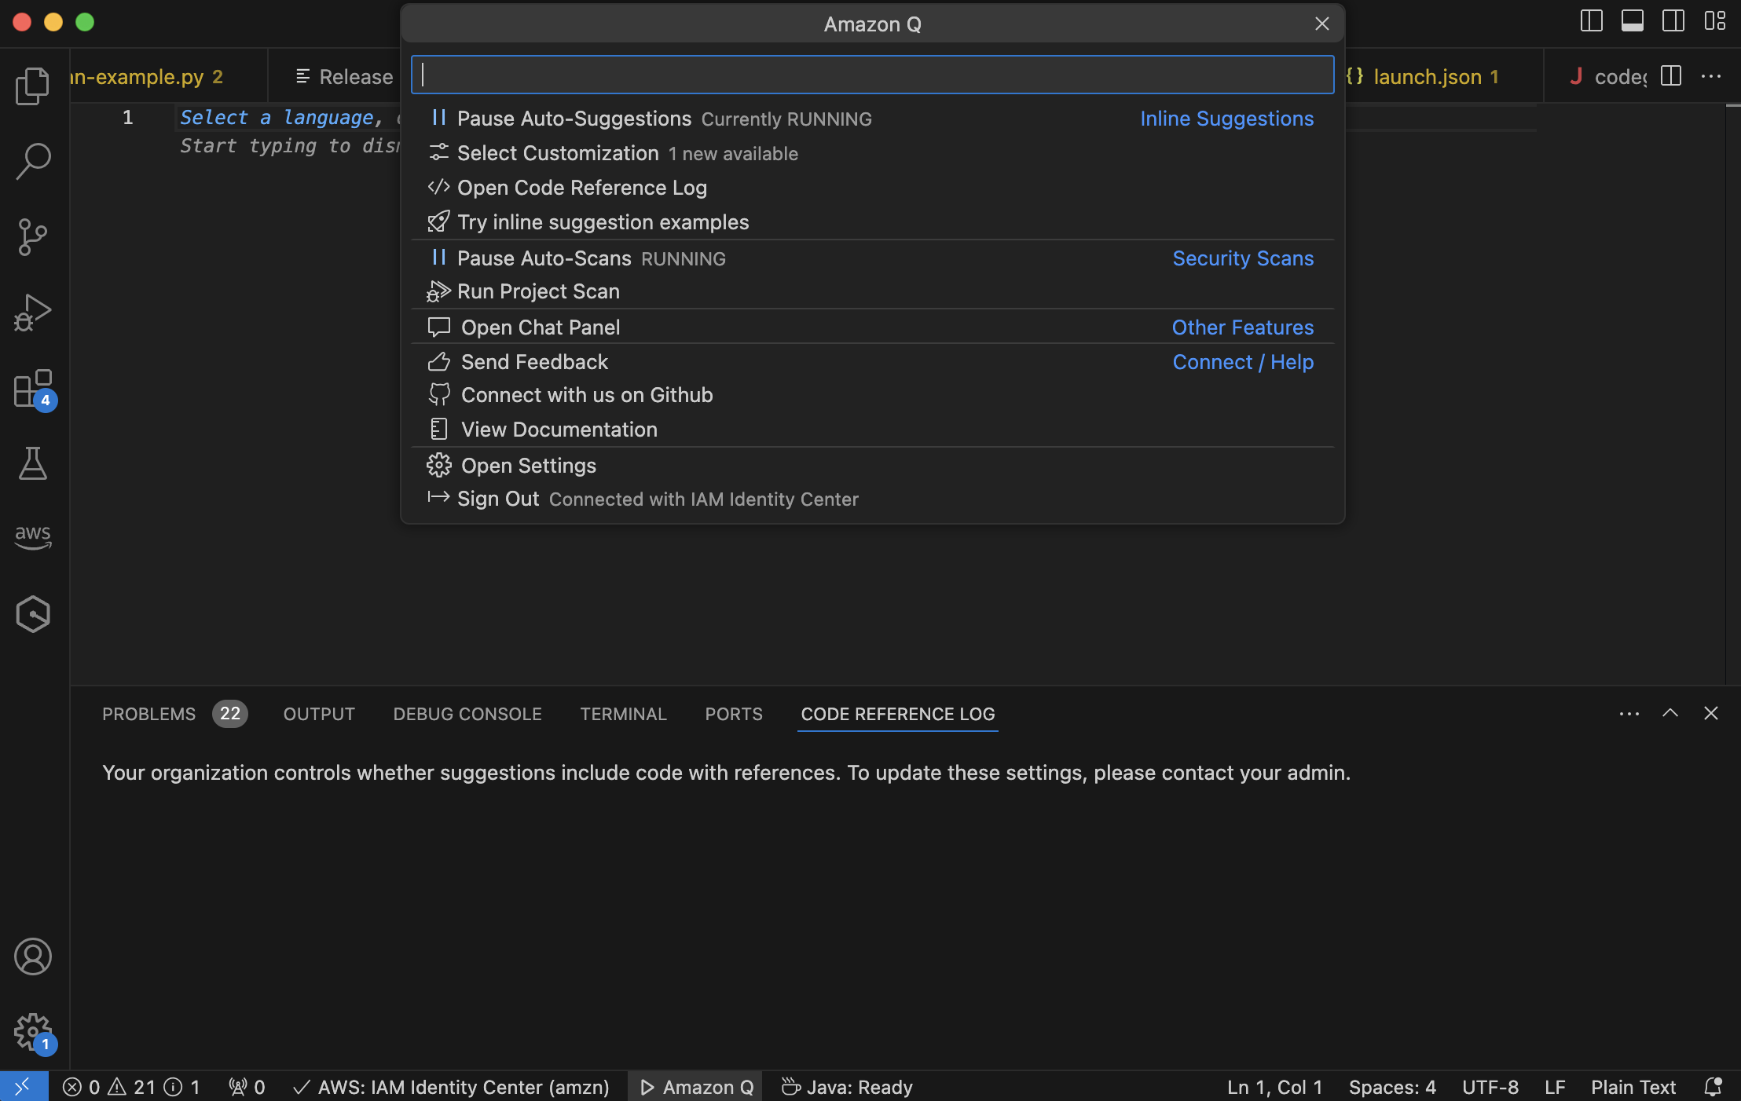Click the Run Project Scan icon
The height and width of the screenshot is (1101, 1741).
pyautogui.click(x=437, y=291)
